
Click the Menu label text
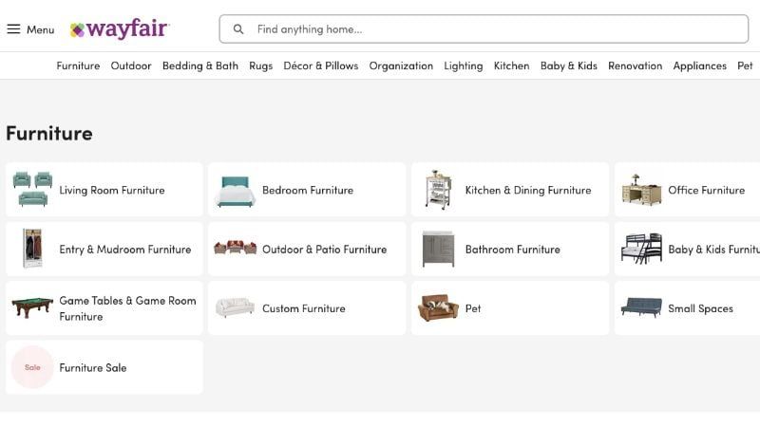click(40, 29)
